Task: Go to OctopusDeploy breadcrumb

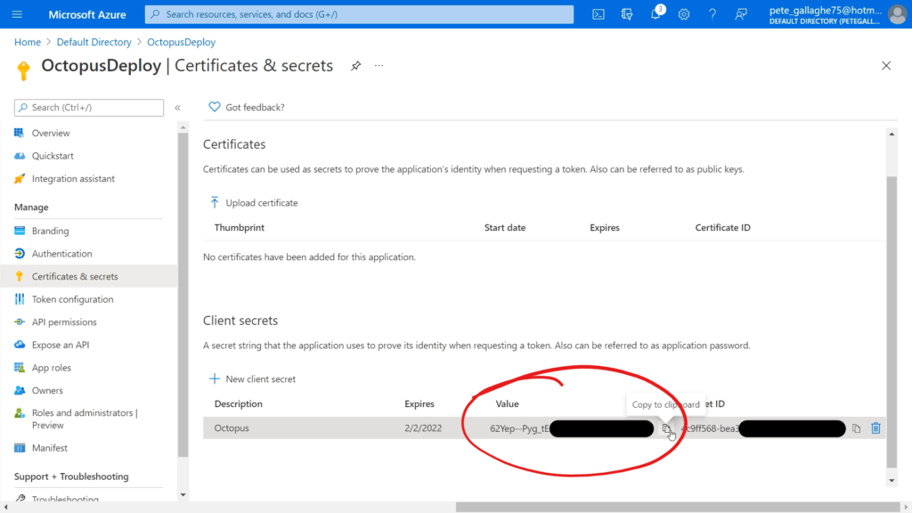Action: click(x=181, y=42)
